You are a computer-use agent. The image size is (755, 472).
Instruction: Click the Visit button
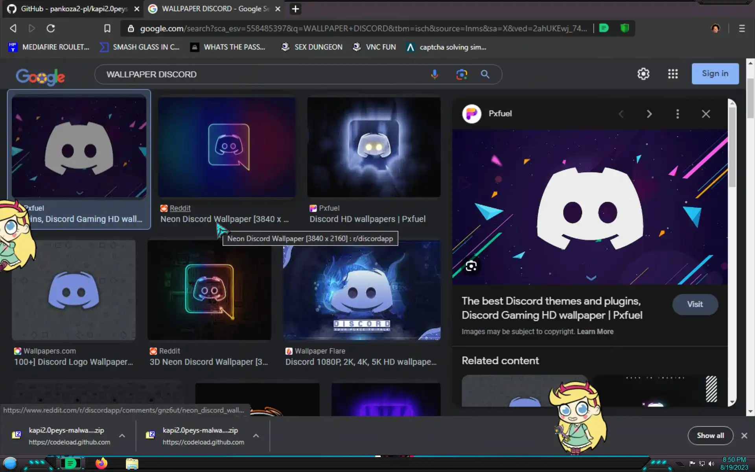click(695, 304)
